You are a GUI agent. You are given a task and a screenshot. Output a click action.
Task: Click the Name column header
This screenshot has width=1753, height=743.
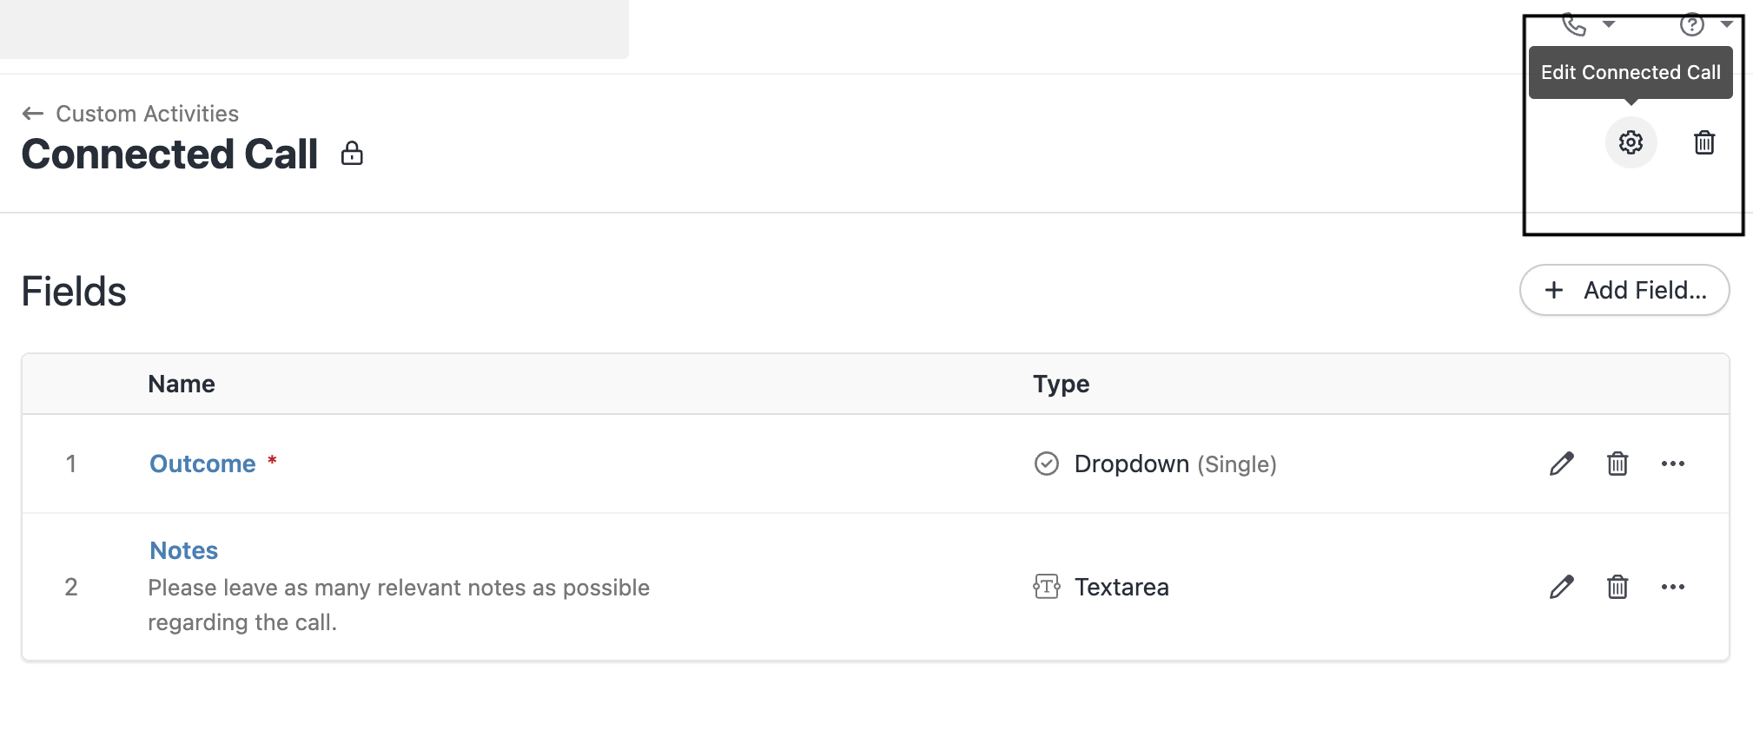tap(181, 383)
